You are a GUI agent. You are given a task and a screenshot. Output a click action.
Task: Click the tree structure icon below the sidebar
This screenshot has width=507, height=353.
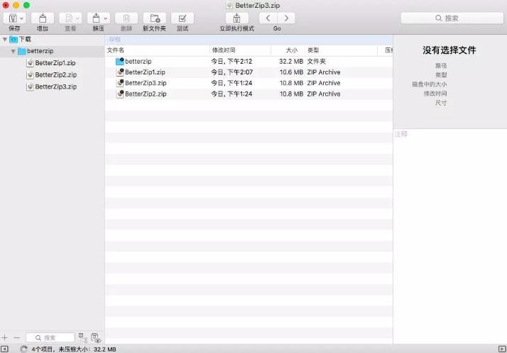click(83, 338)
